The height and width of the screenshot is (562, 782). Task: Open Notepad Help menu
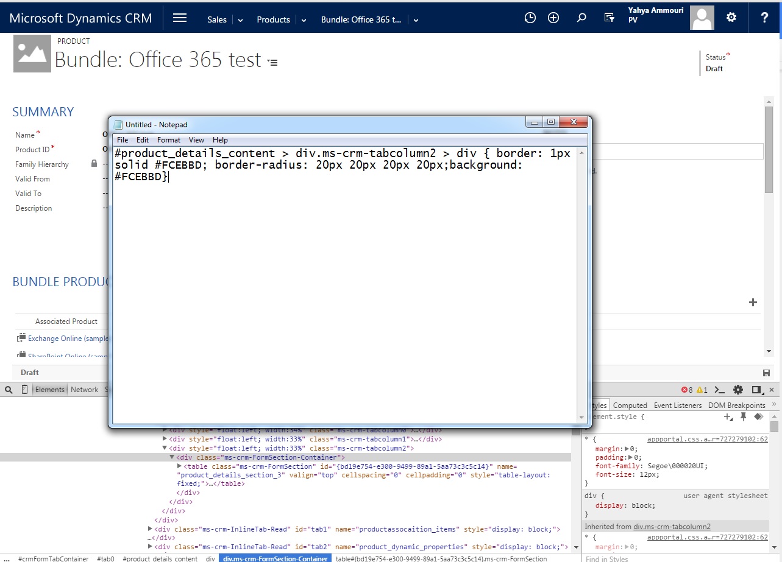220,140
